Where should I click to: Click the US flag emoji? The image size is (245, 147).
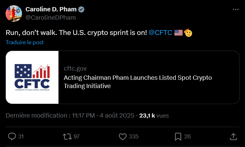[178, 33]
